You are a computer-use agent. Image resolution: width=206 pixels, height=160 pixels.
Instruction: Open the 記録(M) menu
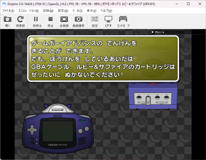[48, 11]
